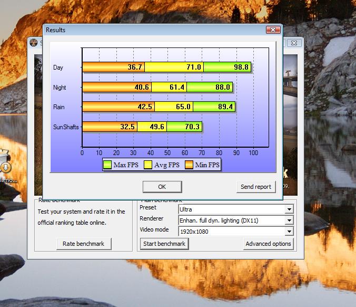Click the Day average FPS value 71.0
This screenshot has width=356, height=307.
194,67
